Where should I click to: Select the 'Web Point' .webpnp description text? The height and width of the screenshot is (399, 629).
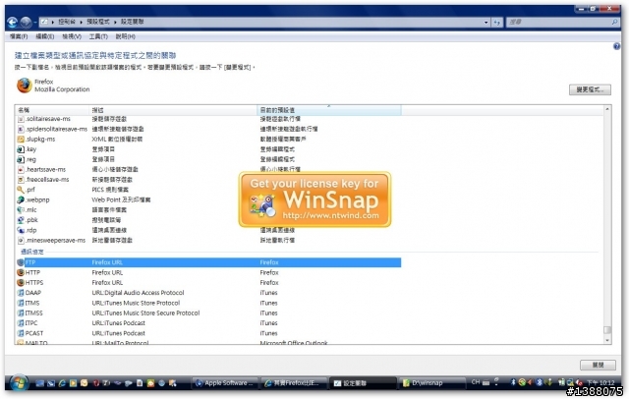(x=121, y=199)
